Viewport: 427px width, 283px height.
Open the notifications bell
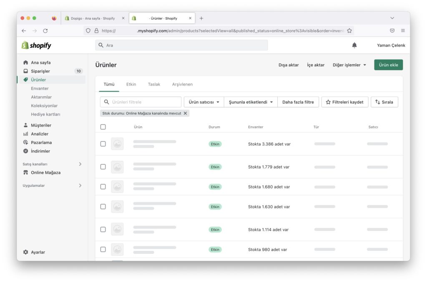tap(354, 45)
